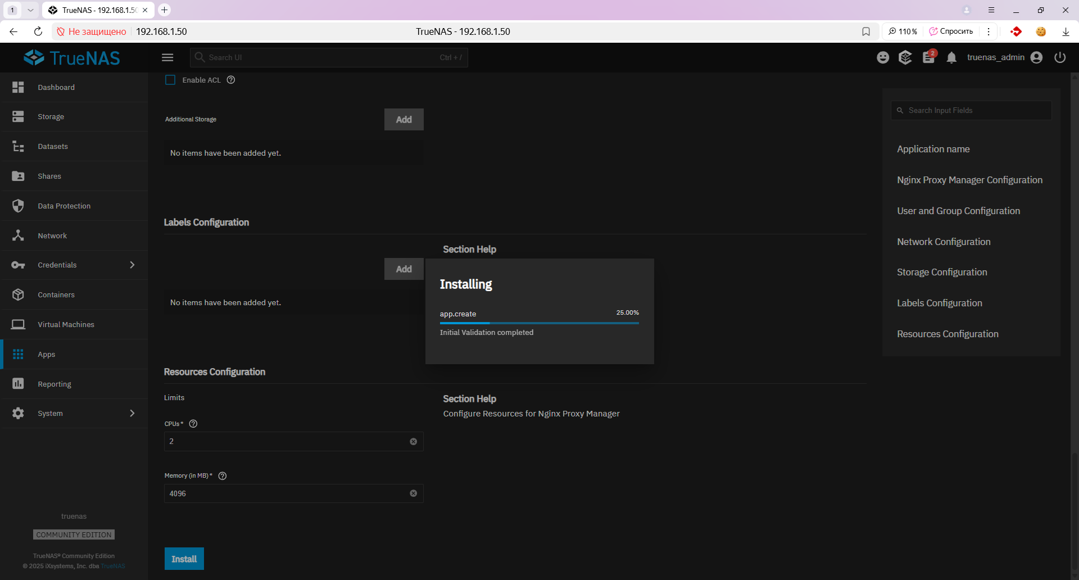Open Virtual Machines in the sidebar
Screen dimensions: 1079x580
[x=66, y=324]
